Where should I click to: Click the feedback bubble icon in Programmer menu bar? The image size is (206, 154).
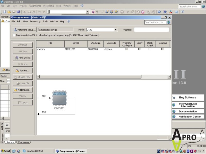(69, 21)
